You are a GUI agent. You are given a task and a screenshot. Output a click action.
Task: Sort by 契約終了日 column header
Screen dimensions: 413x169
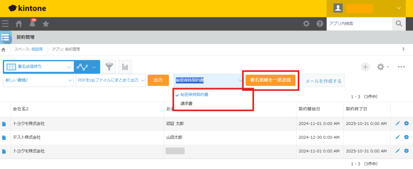[x=357, y=109]
